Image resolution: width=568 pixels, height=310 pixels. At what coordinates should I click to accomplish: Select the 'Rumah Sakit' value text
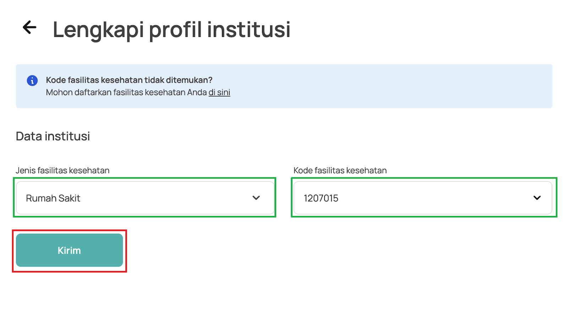coord(53,198)
